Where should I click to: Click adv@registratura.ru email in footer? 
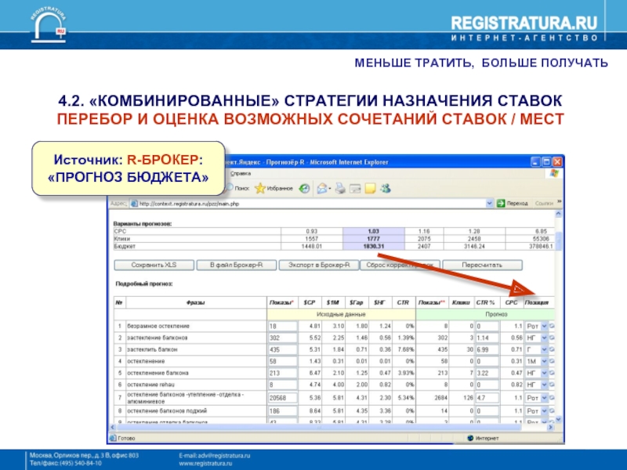click(223, 455)
